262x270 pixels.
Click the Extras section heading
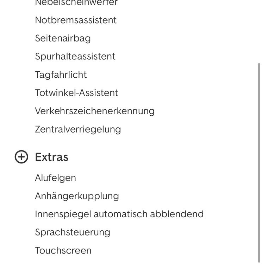(x=51, y=157)
